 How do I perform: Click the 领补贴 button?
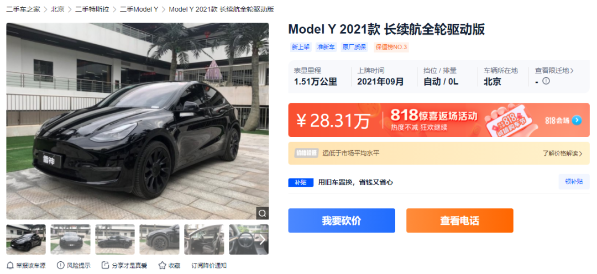574,182
